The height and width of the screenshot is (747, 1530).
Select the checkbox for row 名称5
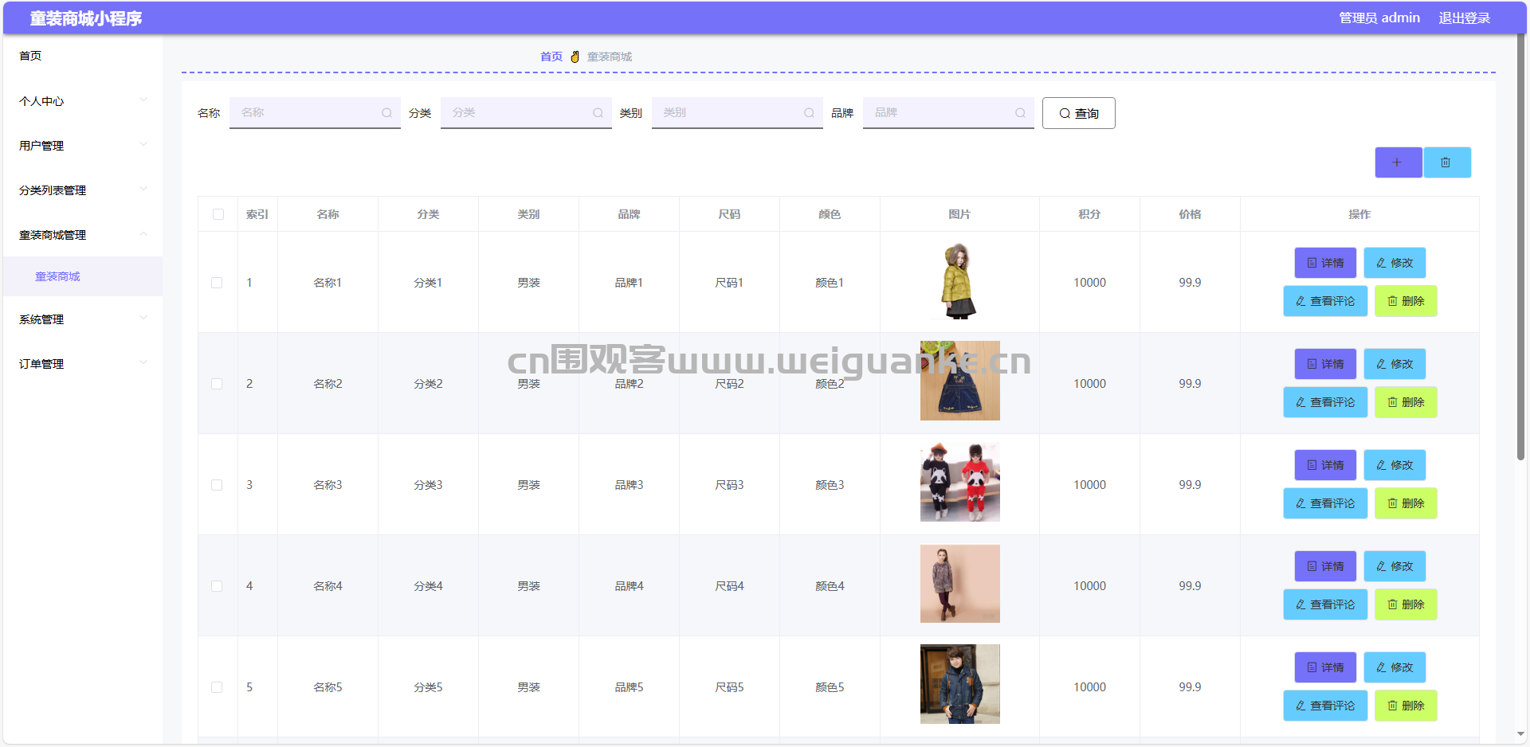click(217, 687)
